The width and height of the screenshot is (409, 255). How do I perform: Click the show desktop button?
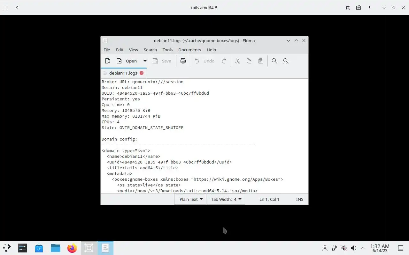coord(401,248)
